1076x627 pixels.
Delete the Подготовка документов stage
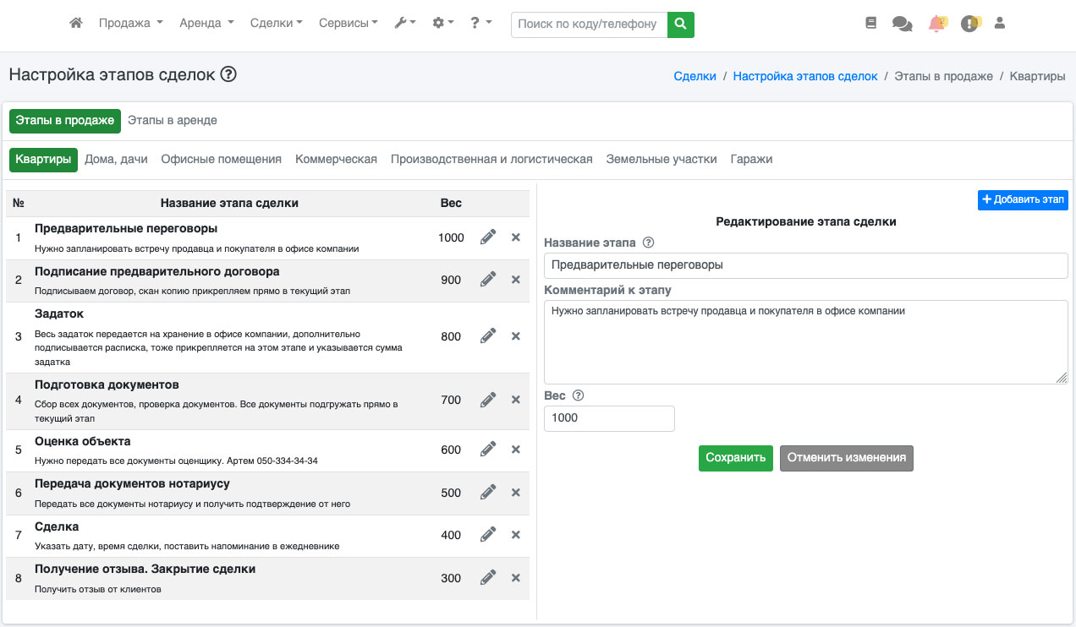tap(516, 400)
